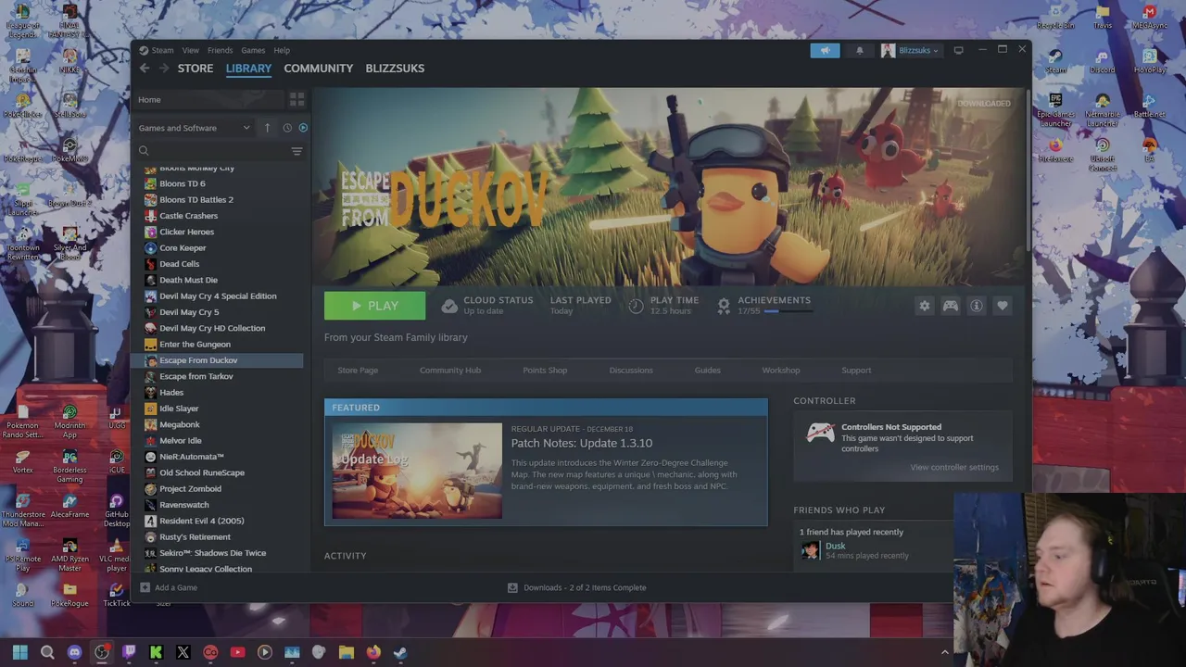
Task: Go back with the Steam back arrow
Action: coord(144,69)
